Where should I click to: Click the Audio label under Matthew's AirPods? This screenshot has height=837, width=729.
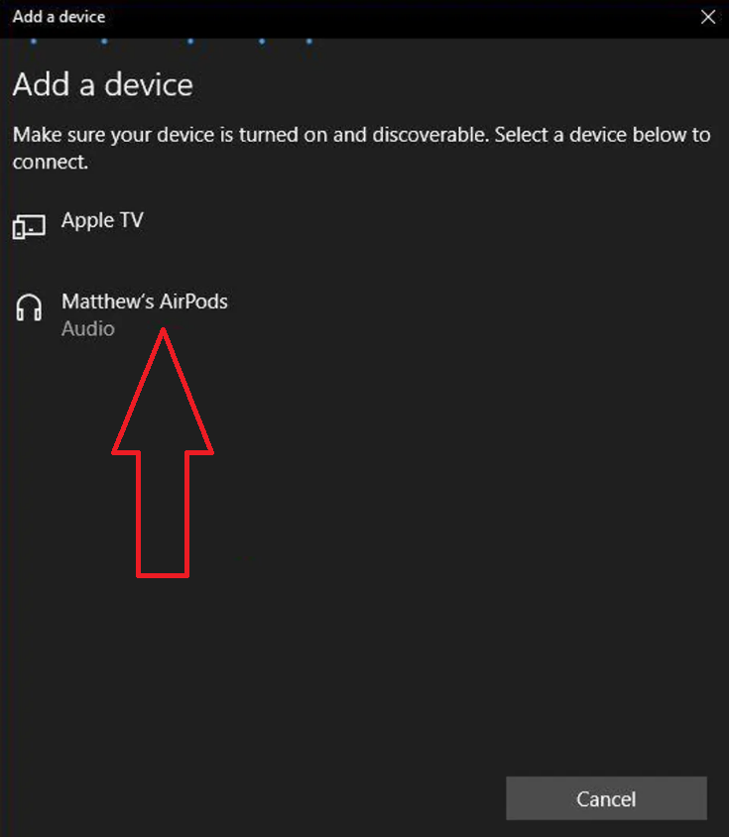88,329
